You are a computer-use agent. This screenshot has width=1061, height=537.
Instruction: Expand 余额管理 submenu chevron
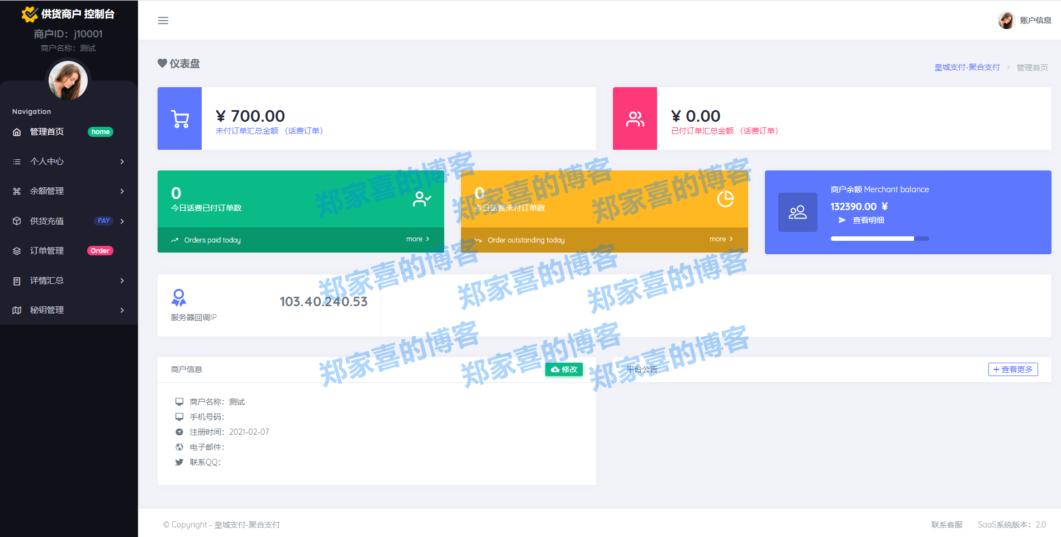tap(122, 191)
